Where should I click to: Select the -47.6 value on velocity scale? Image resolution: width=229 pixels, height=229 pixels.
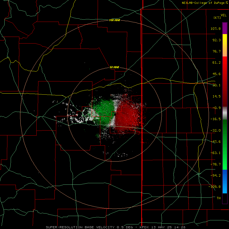[216, 142]
